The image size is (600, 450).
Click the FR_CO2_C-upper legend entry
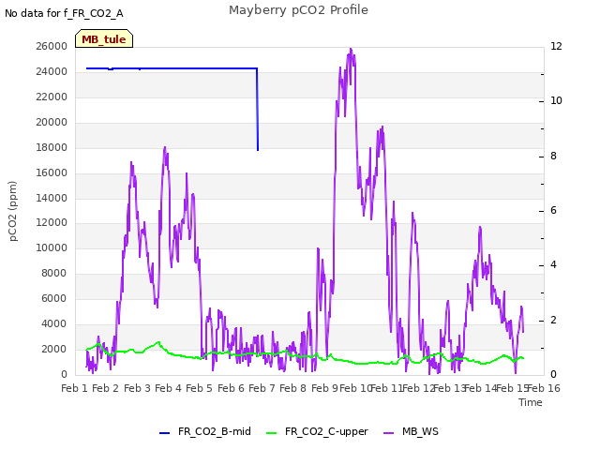317,432
